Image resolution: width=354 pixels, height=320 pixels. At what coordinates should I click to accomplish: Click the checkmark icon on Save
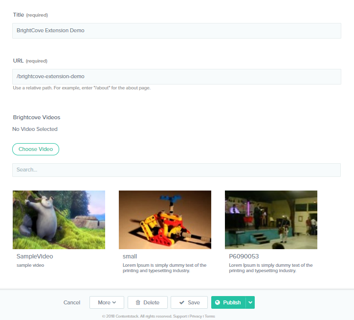tap(182, 302)
